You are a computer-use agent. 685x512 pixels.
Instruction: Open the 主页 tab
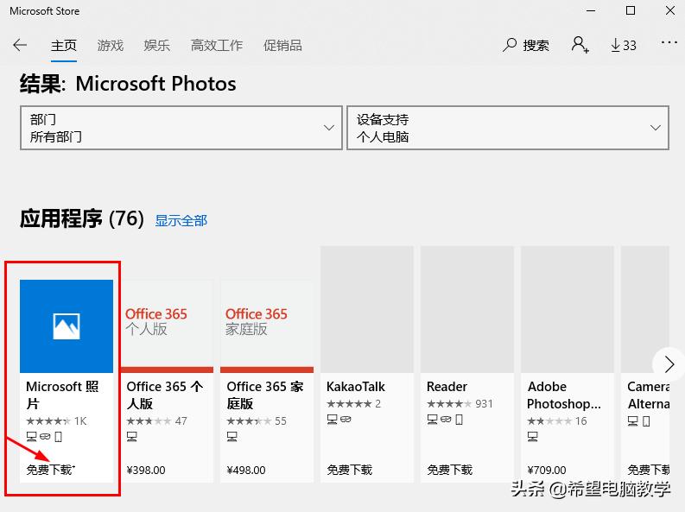pyautogui.click(x=64, y=46)
